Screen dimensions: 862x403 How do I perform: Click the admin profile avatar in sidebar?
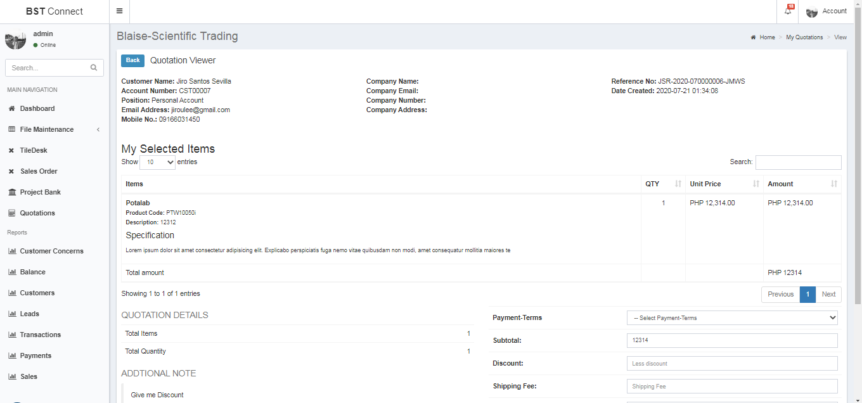15,39
